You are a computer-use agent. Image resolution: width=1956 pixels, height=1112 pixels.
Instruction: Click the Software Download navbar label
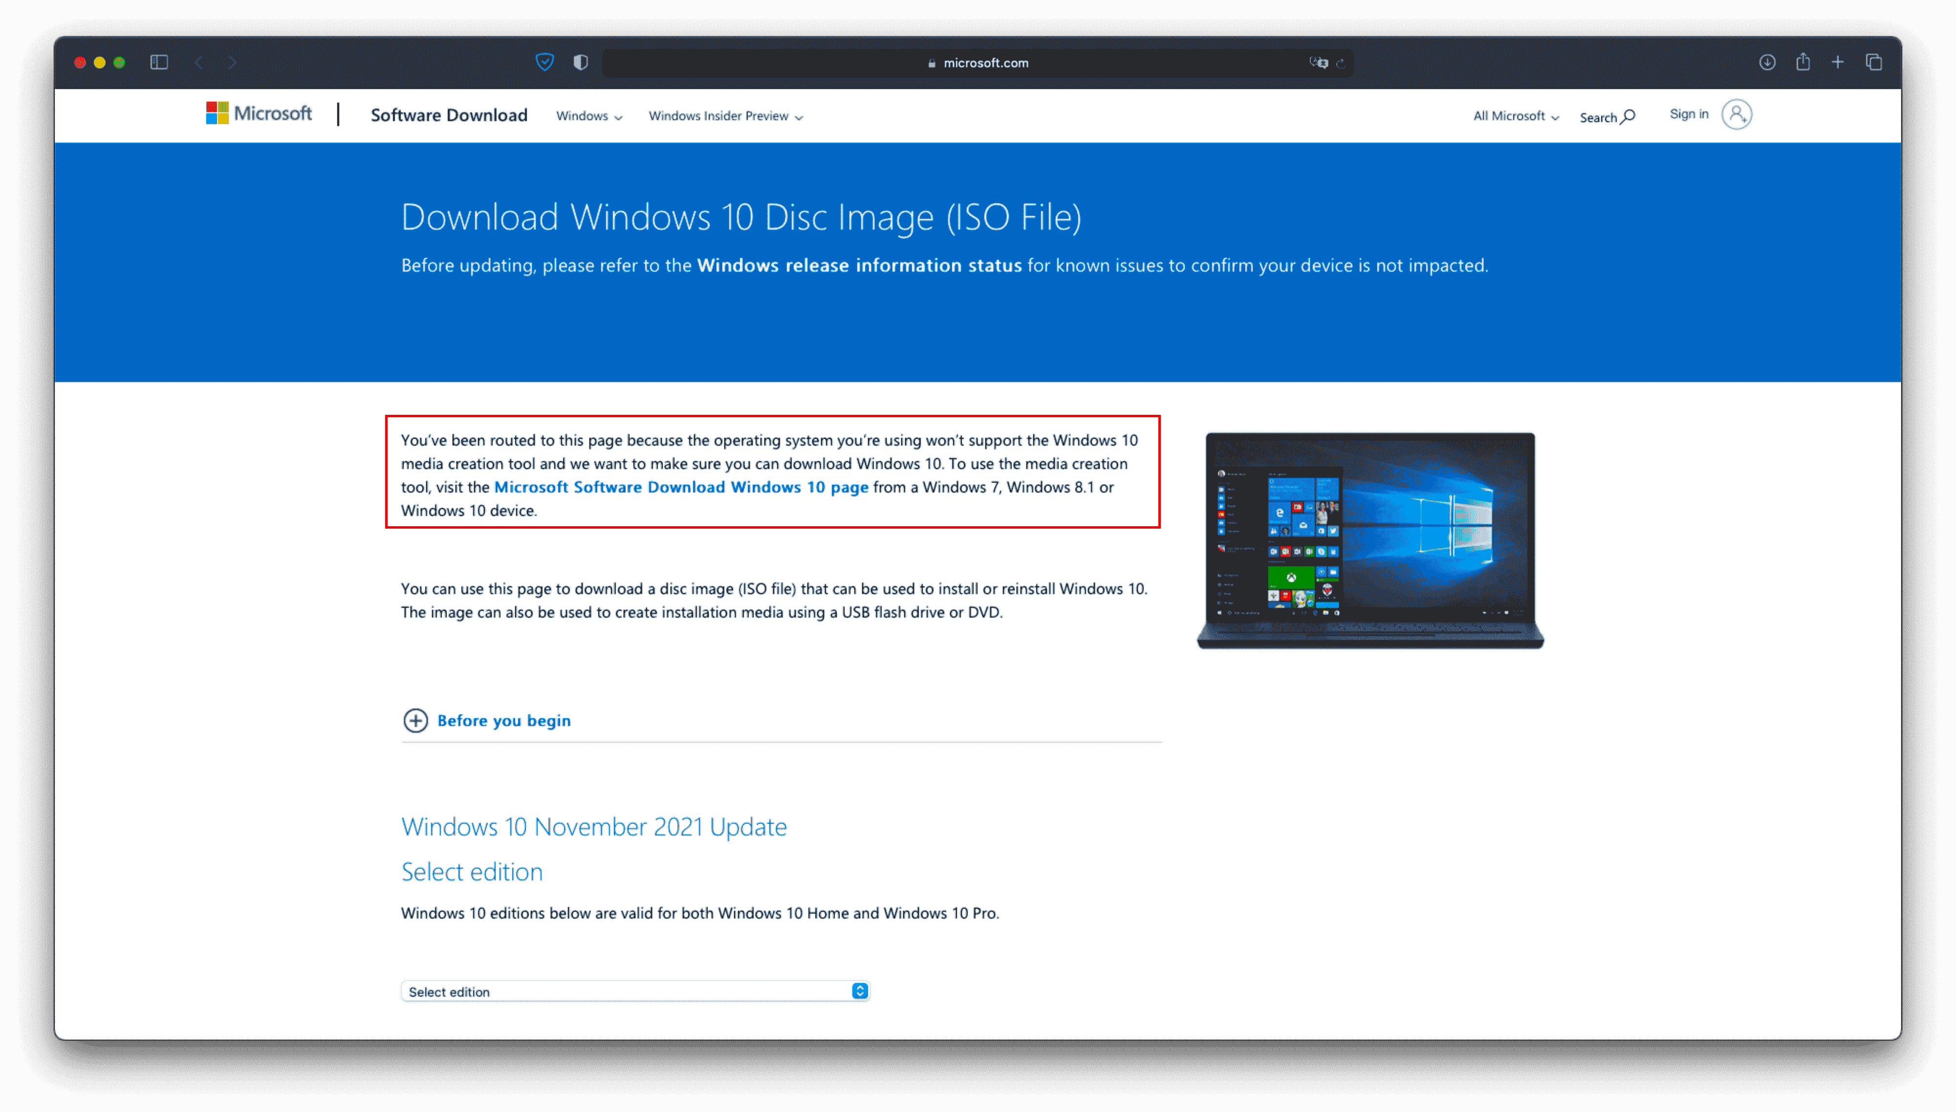pos(450,115)
